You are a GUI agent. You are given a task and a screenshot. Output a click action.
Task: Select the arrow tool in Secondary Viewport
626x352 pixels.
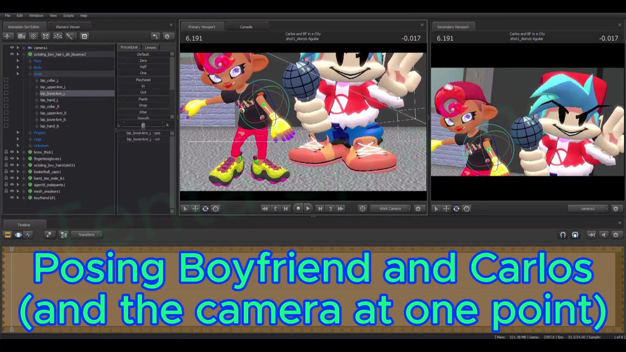436,209
